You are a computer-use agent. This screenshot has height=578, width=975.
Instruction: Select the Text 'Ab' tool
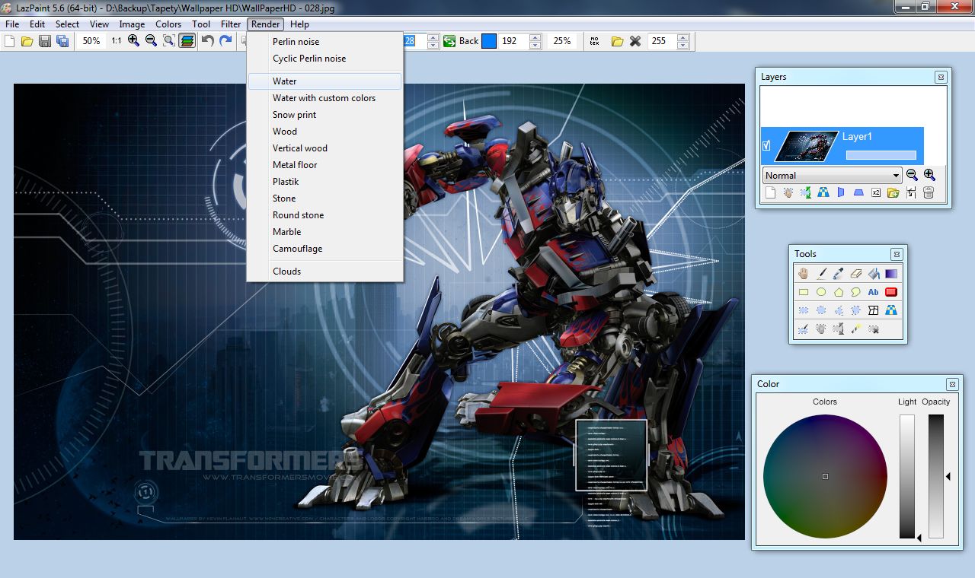pos(874,292)
